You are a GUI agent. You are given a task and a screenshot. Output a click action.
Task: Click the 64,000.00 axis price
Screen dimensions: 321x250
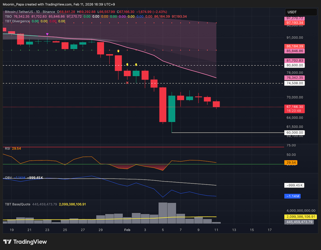(x=295, y=118)
